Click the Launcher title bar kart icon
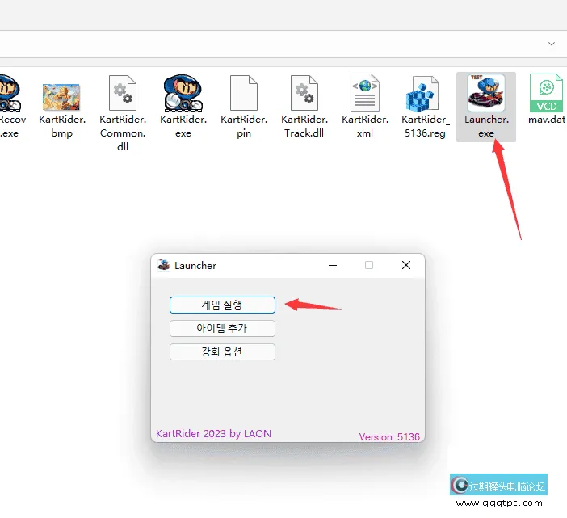 coord(164,265)
